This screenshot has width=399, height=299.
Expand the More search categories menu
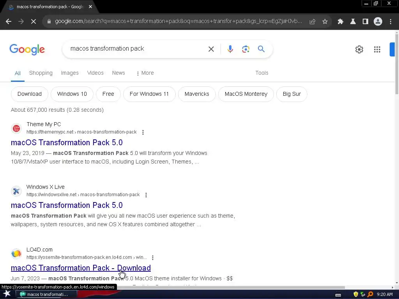[x=145, y=73]
